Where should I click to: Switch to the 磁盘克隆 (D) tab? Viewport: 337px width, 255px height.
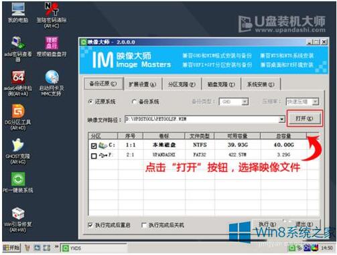[221, 84]
